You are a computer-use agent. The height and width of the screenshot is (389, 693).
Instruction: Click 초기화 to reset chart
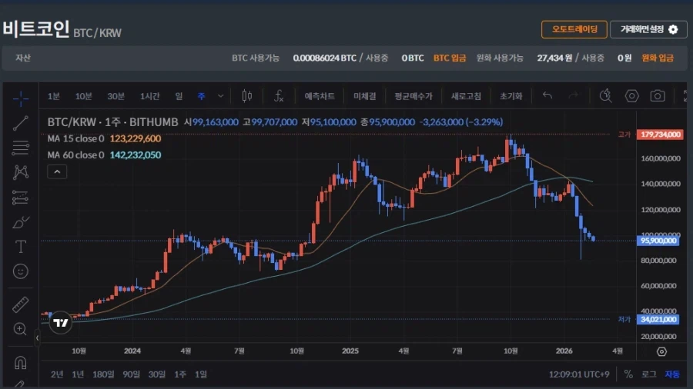511,95
